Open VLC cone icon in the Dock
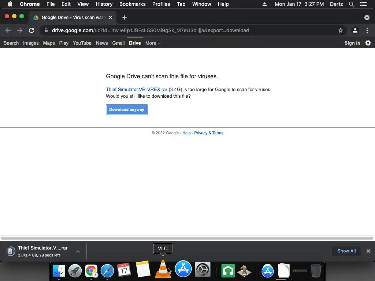The image size is (375, 281). pyautogui.click(x=163, y=269)
